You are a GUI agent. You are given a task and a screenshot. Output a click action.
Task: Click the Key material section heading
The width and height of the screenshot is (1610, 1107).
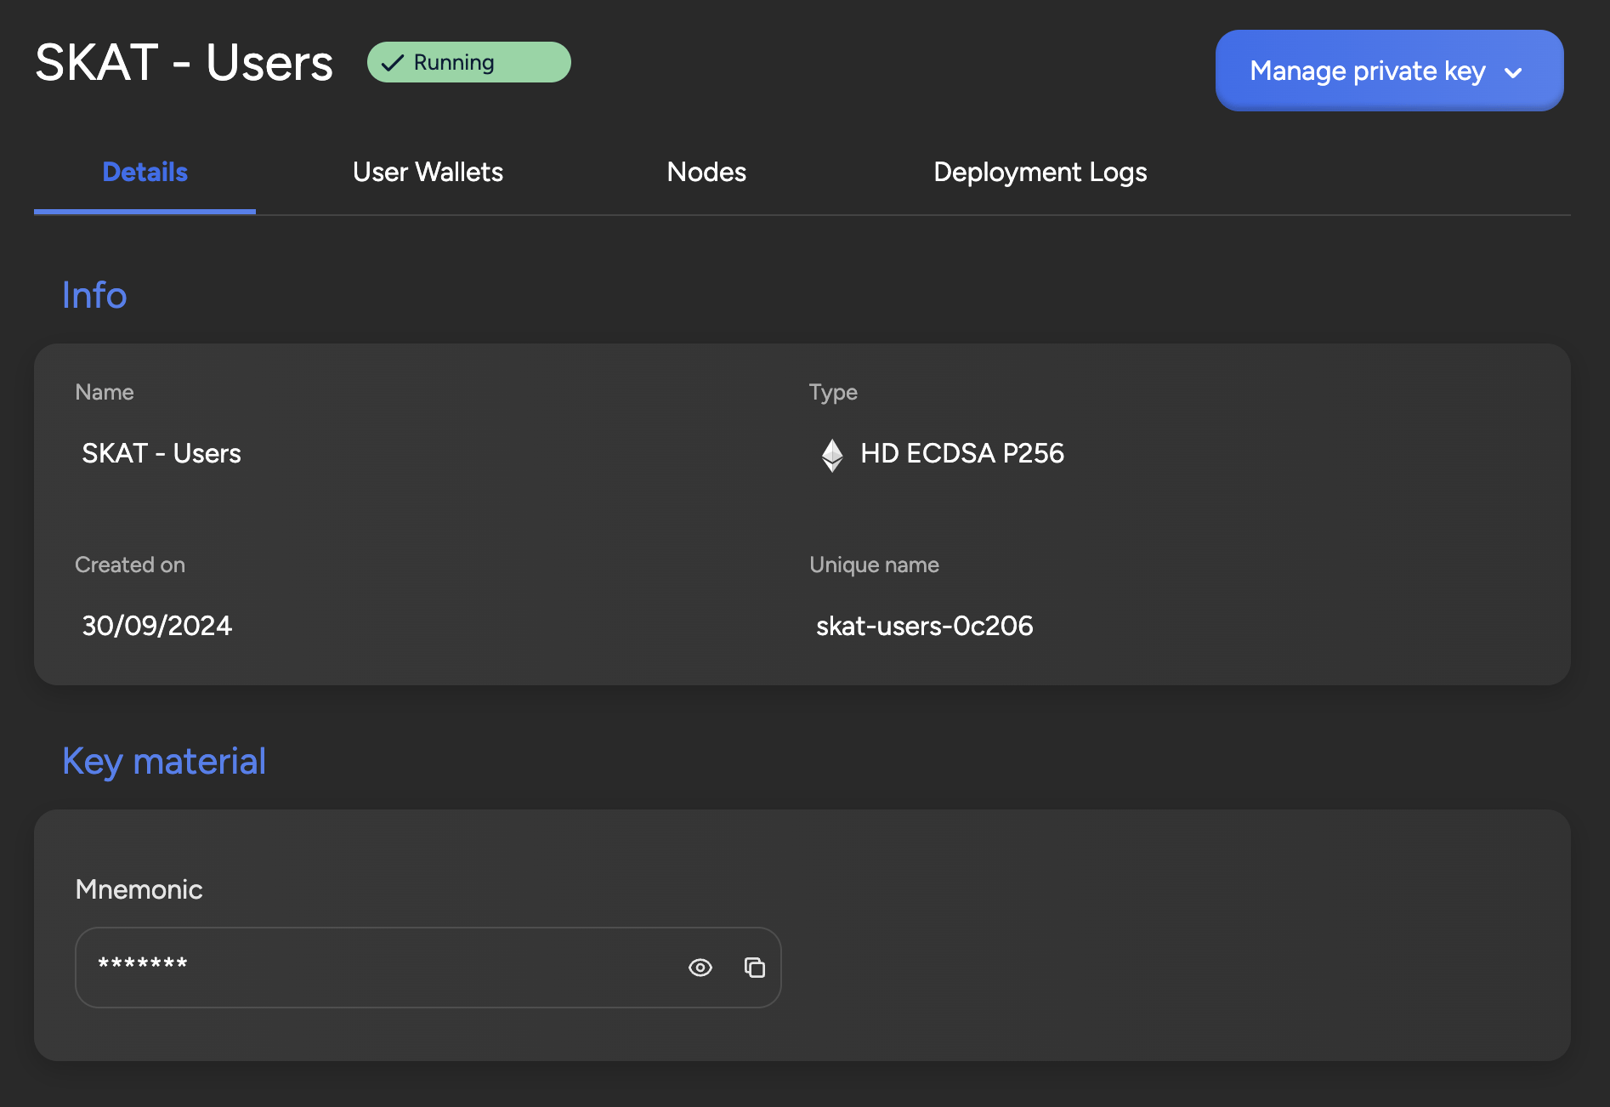164,761
